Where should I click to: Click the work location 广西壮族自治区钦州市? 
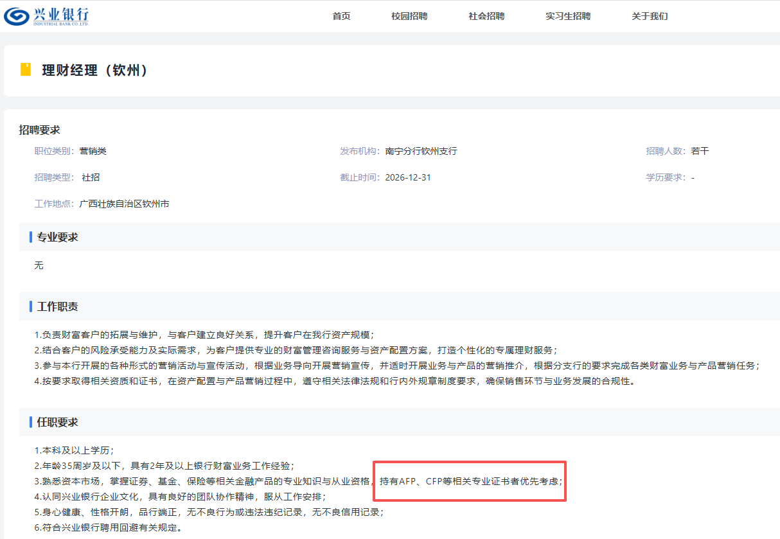124,204
